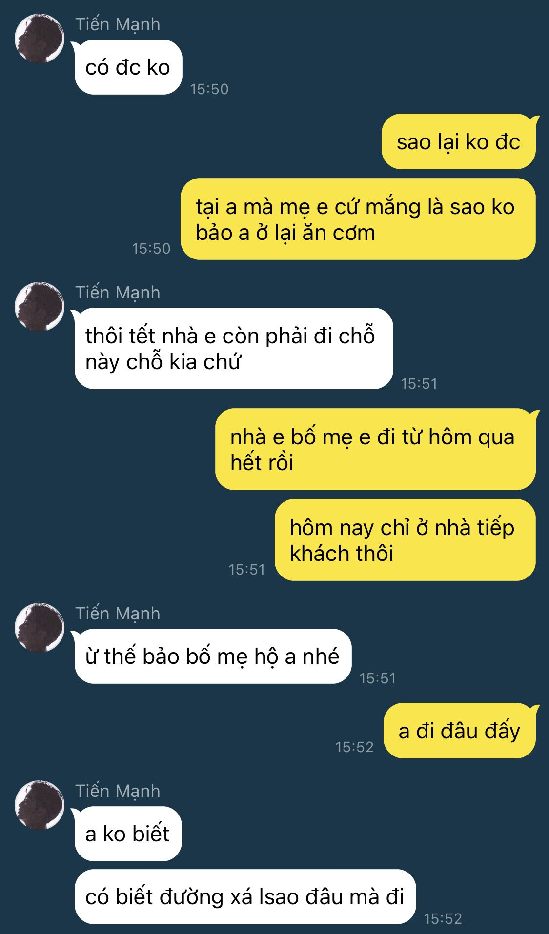The image size is (549, 934).
Task: Tap the 'thôi tết nhà e còn phải đi' bubble
Action: pos(234,348)
